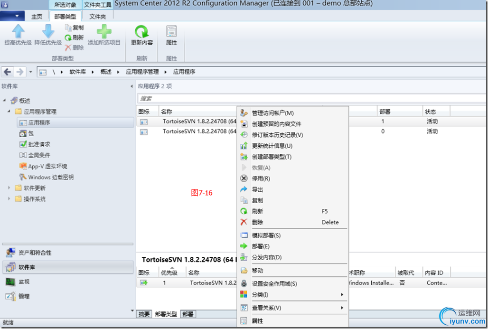Switch to the 文件夹 ribbon tab
This screenshot has height=329, width=488.
pos(97,17)
